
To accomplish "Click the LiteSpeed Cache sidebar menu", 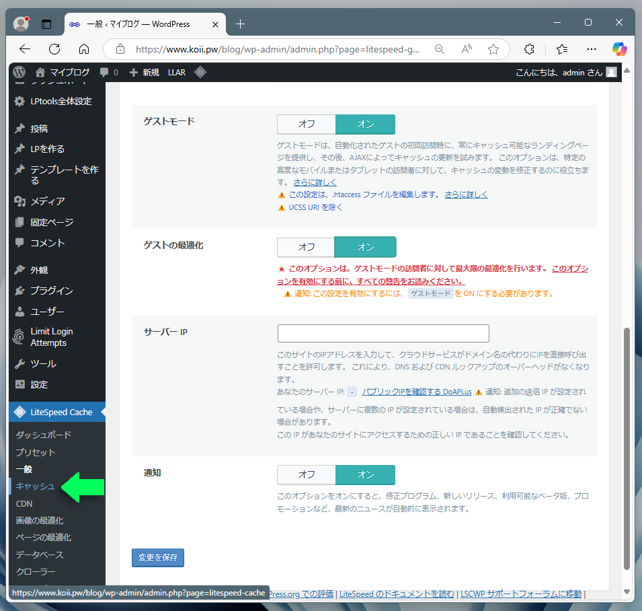I will coord(57,412).
